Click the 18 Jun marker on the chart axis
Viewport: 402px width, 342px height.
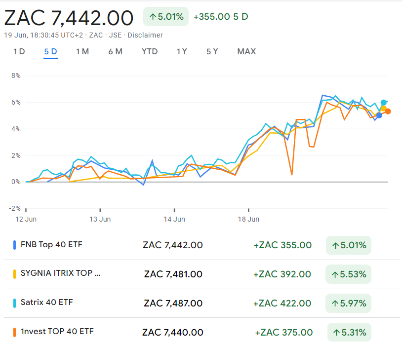pyautogui.click(x=249, y=219)
